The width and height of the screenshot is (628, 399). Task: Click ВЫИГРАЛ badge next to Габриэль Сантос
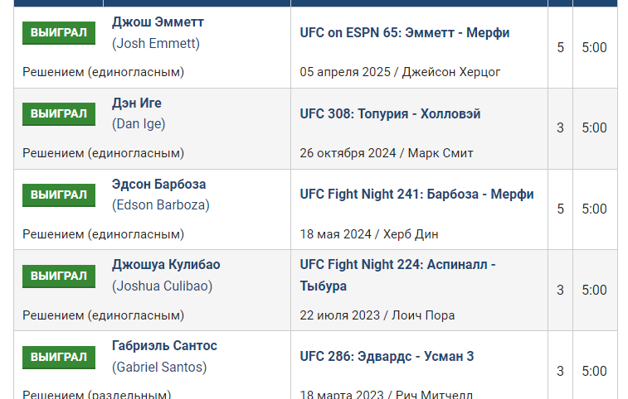click(x=58, y=357)
